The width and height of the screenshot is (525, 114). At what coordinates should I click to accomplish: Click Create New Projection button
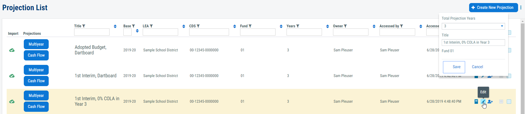(493, 8)
